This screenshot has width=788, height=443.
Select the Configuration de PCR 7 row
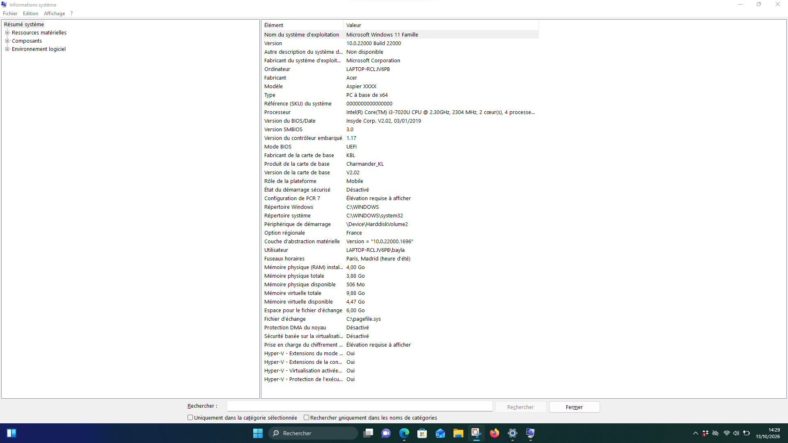[x=401, y=199]
